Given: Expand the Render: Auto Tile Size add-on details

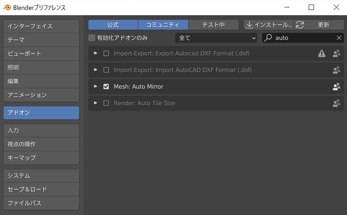Looking at the screenshot, I should pyautogui.click(x=96, y=103).
